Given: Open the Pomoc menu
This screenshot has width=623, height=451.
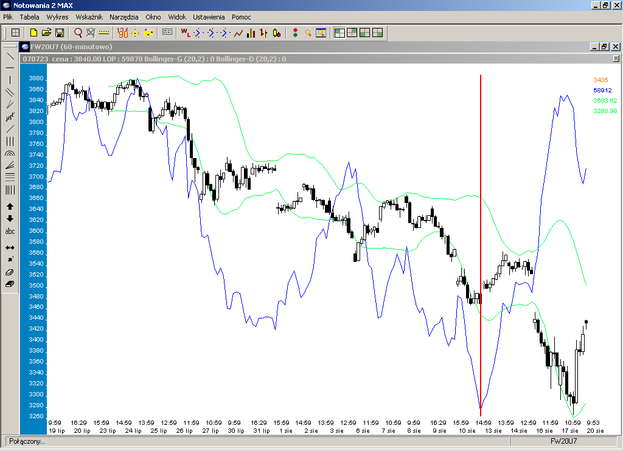Looking at the screenshot, I should coord(241,17).
